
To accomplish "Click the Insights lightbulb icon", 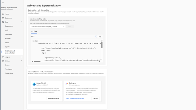I will pos(3,57).
